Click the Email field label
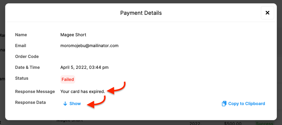Screen dimensions: 282x125 point(21,46)
